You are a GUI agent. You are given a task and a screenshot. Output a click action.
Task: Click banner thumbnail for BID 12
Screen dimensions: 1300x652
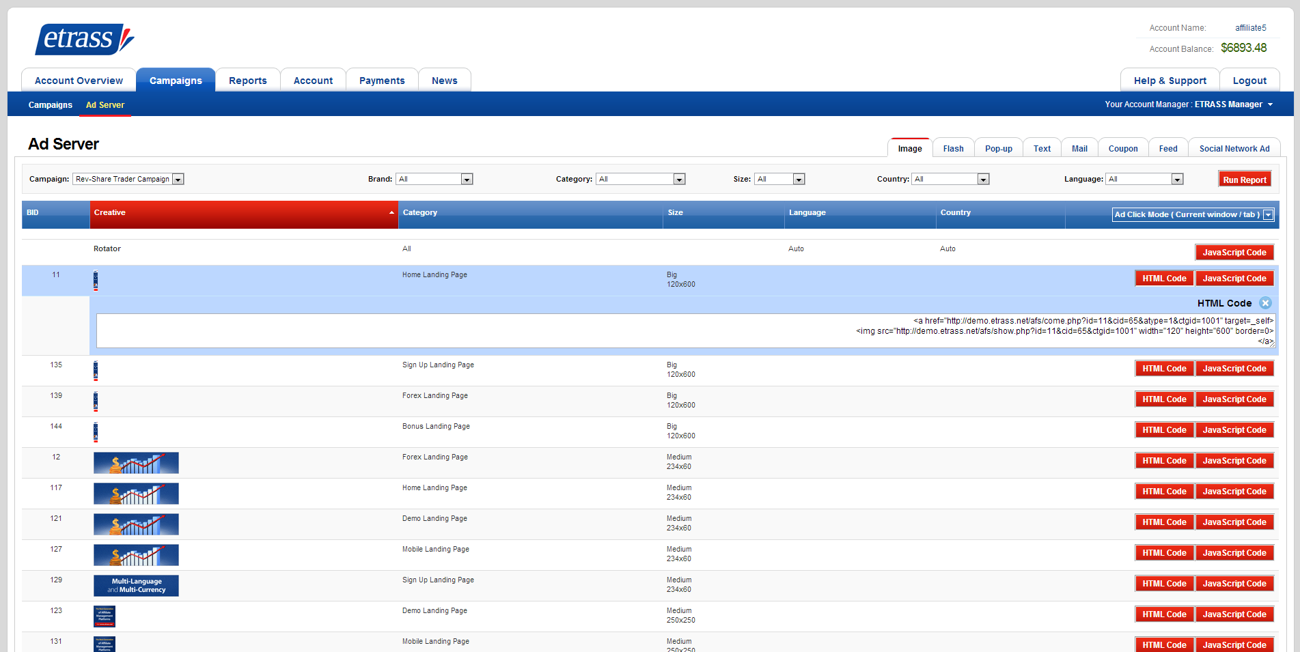pos(136,463)
